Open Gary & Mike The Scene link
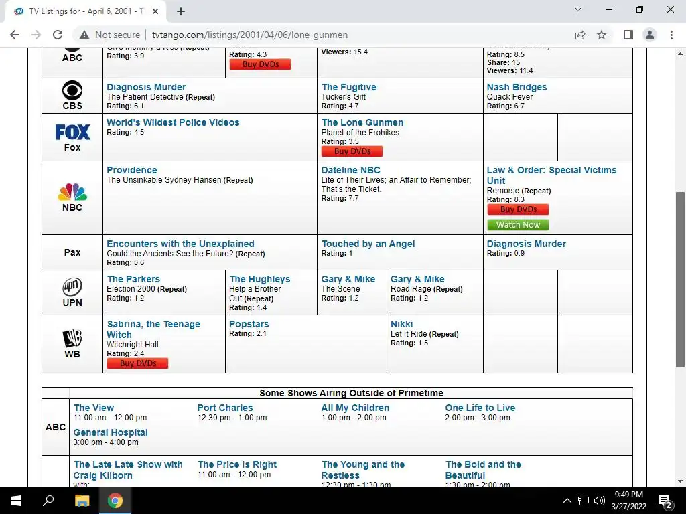This screenshot has width=686, height=514. [x=348, y=279]
